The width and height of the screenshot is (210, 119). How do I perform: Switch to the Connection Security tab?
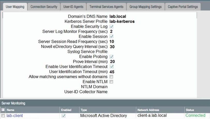[43, 7]
